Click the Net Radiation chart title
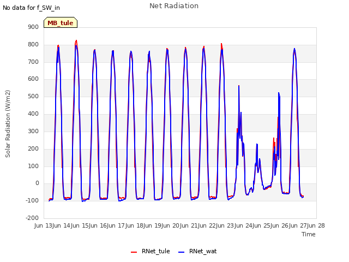349x262 pixels. pyautogui.click(x=174, y=6)
